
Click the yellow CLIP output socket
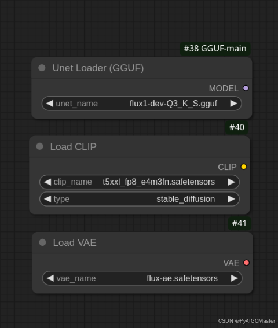coord(244,167)
